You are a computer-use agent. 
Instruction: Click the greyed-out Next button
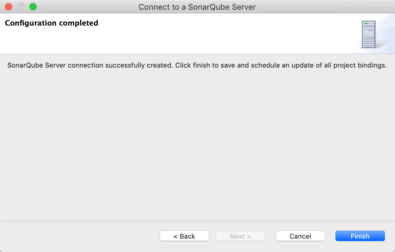(x=240, y=236)
